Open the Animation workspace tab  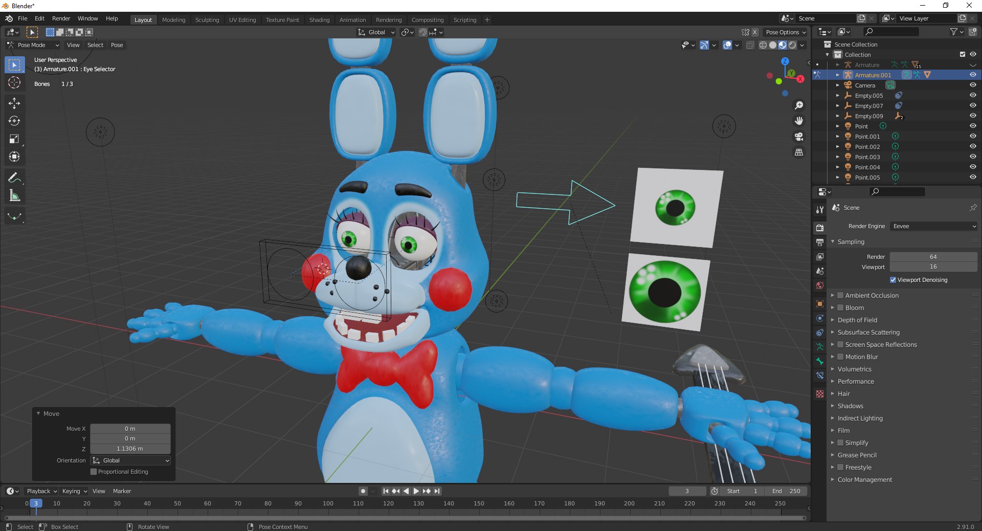pos(353,20)
